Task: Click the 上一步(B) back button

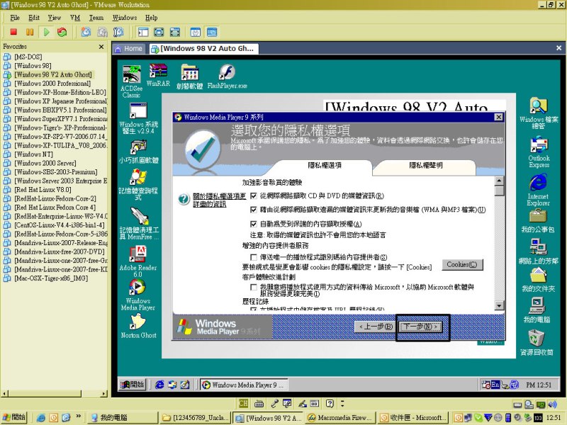Action: click(x=376, y=327)
